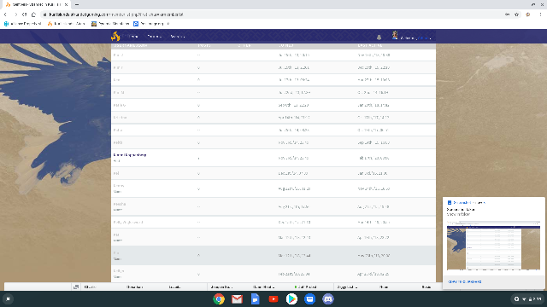Open Google Docs from the shelf
The height and width of the screenshot is (307, 547).
[x=255, y=299]
